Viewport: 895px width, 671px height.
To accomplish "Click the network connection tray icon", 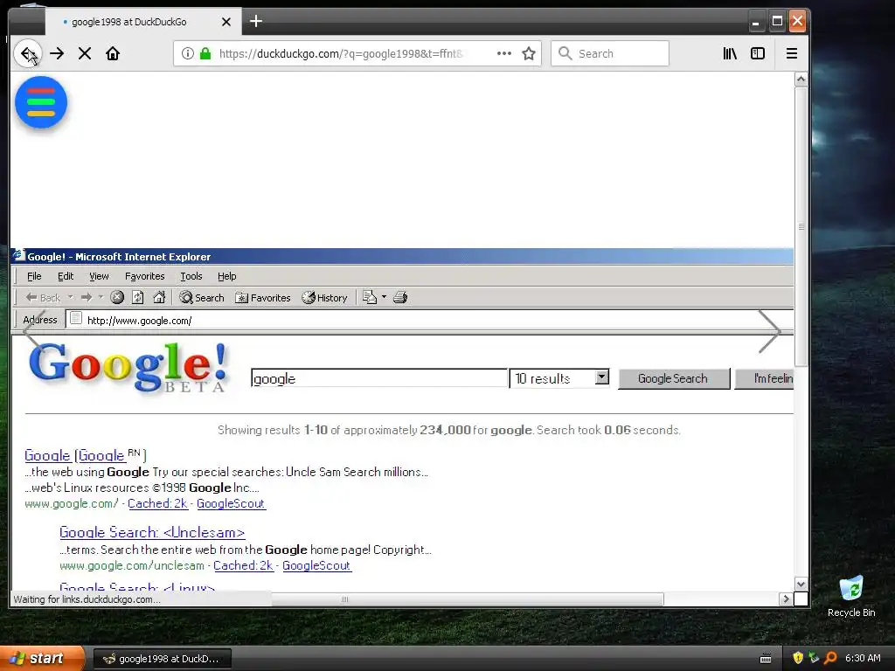I will (x=814, y=658).
